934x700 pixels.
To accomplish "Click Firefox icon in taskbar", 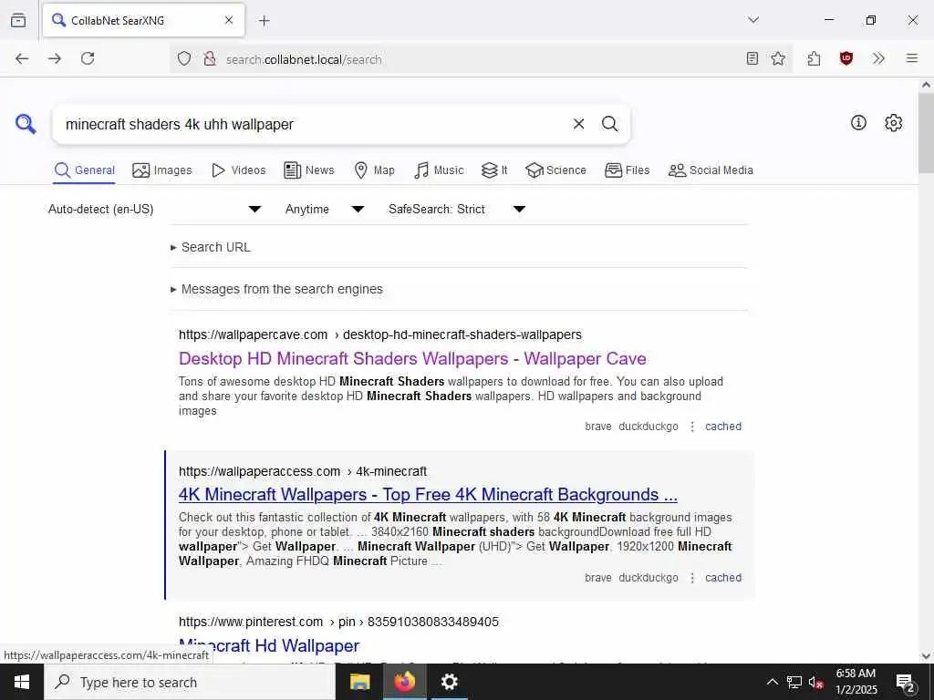I will [404, 682].
